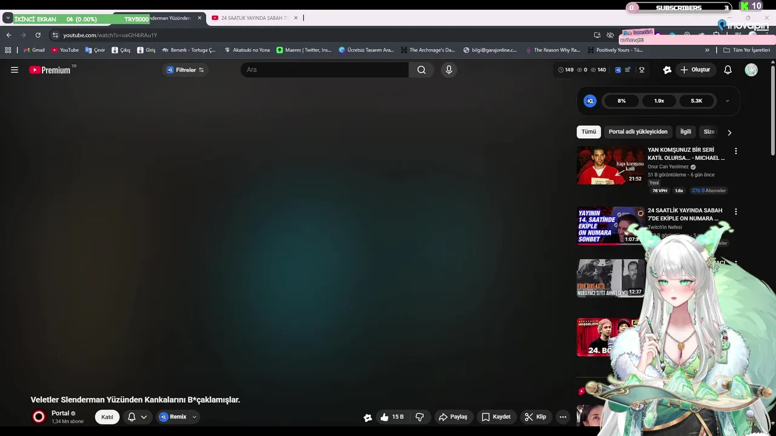The image size is (776, 436).
Task: Open the account avatar menu
Action: [751, 70]
